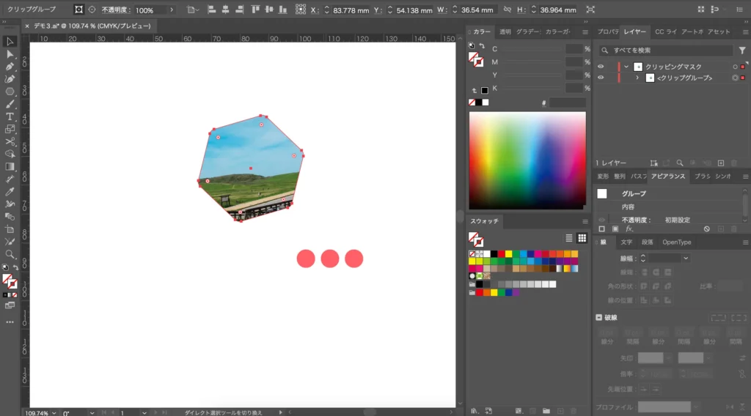Switch to the グラデーション panel tab
751x416 pixels.
click(527, 32)
